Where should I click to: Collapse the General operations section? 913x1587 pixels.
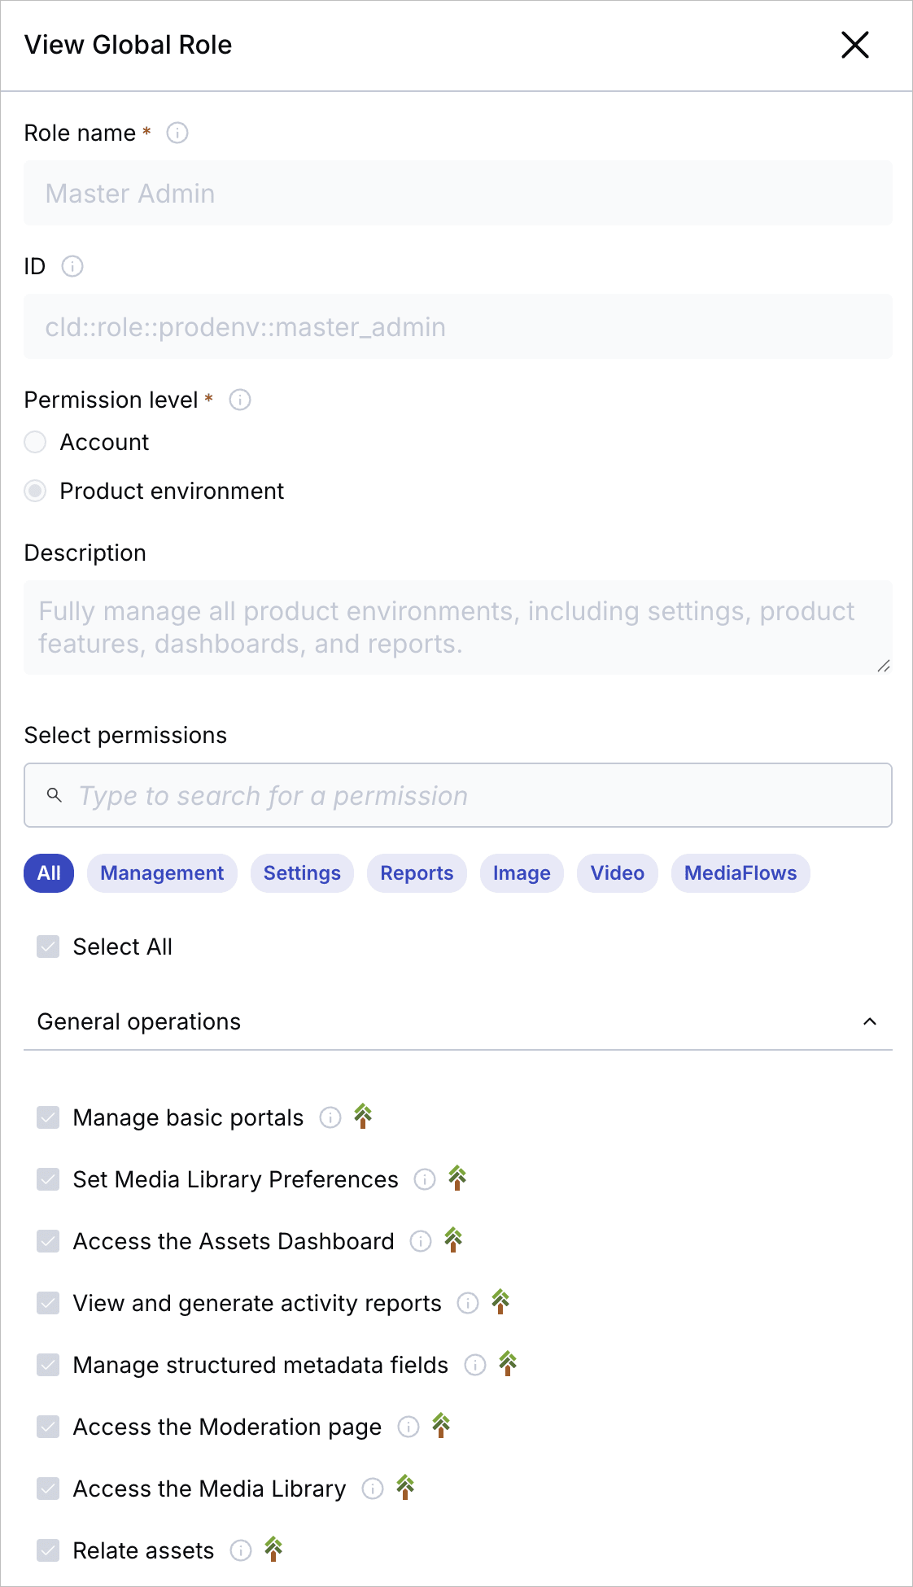pos(869,1021)
